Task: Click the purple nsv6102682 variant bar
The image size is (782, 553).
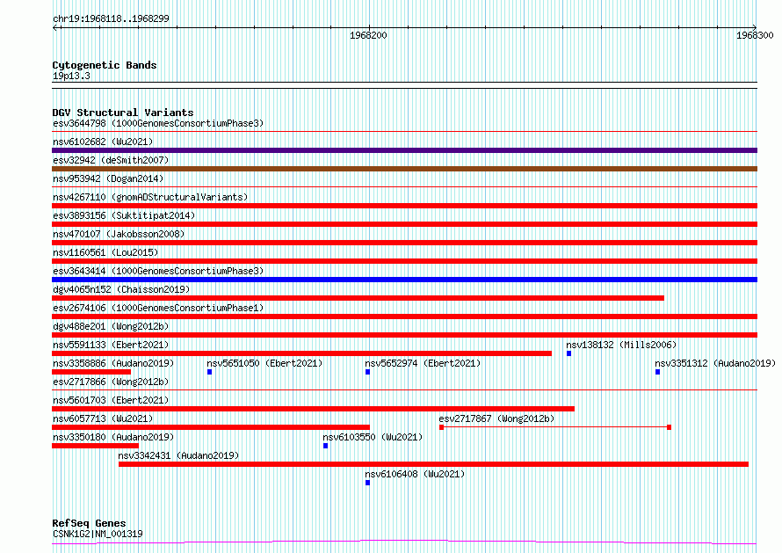Action: click(404, 150)
